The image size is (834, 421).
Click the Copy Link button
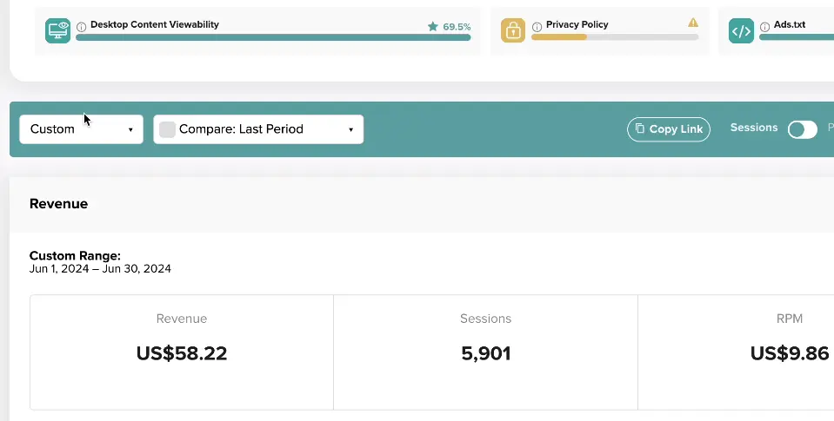click(669, 129)
